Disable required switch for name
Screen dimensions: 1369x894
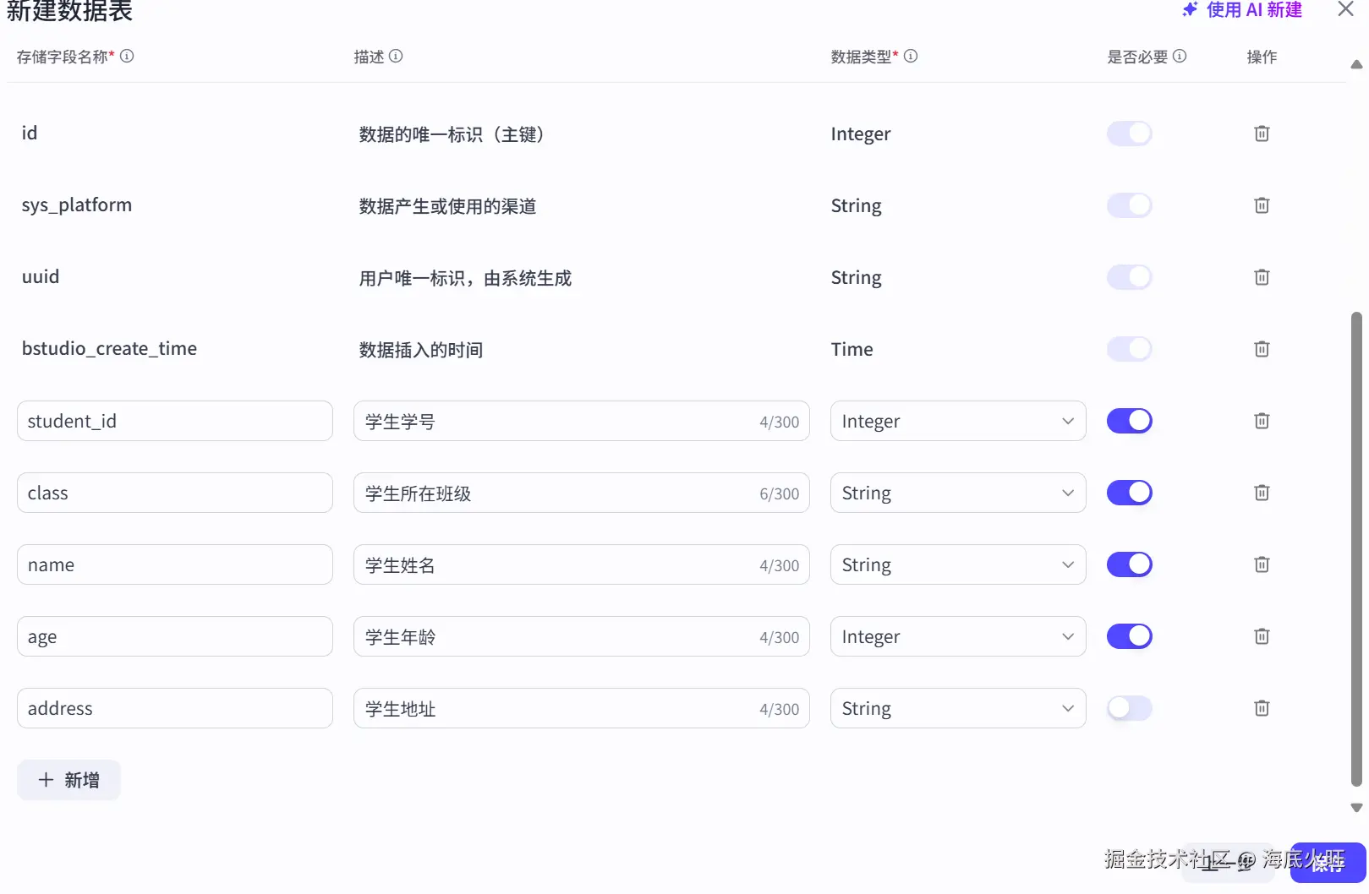(x=1130, y=564)
